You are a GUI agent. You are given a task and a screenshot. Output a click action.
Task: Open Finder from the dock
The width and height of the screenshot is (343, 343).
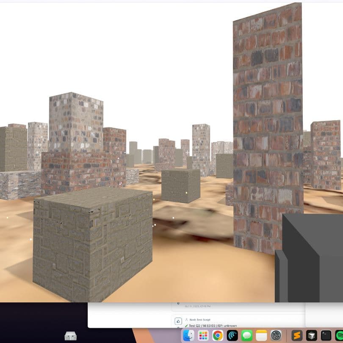(x=188, y=336)
